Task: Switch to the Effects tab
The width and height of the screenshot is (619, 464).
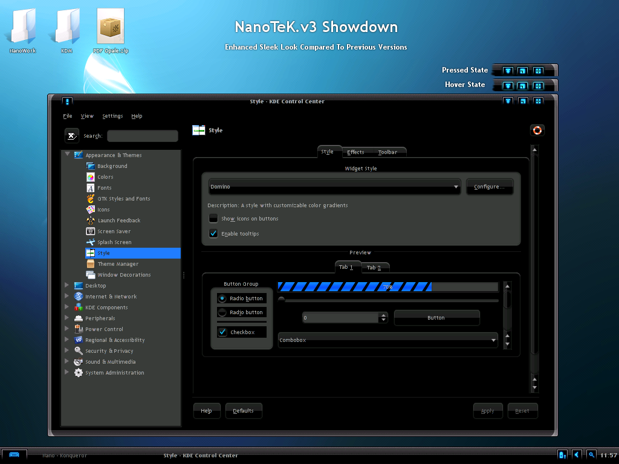Action: pyautogui.click(x=355, y=152)
